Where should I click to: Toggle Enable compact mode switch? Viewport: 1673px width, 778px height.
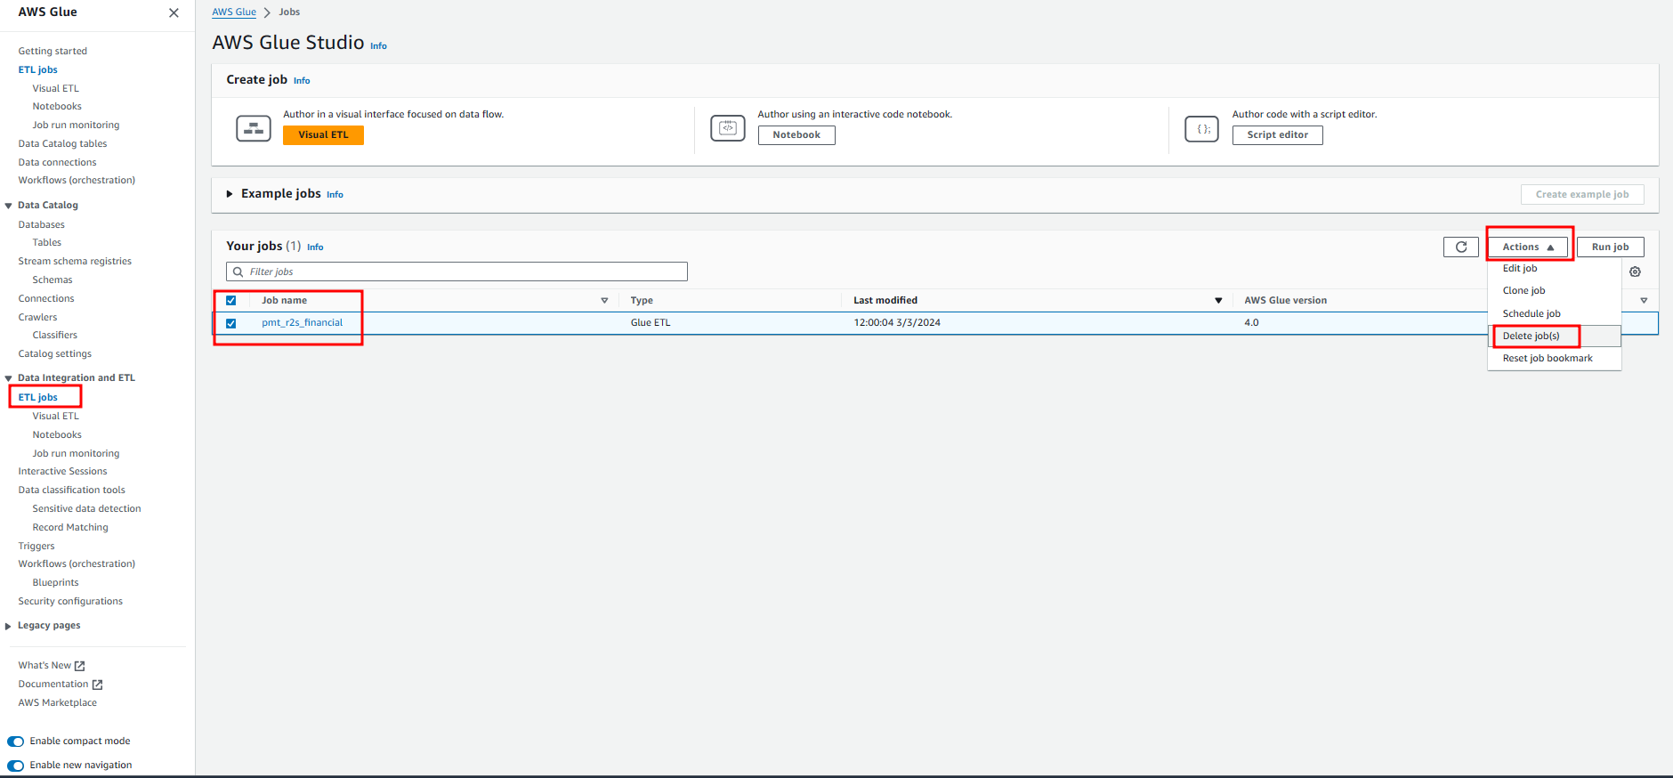tap(16, 742)
